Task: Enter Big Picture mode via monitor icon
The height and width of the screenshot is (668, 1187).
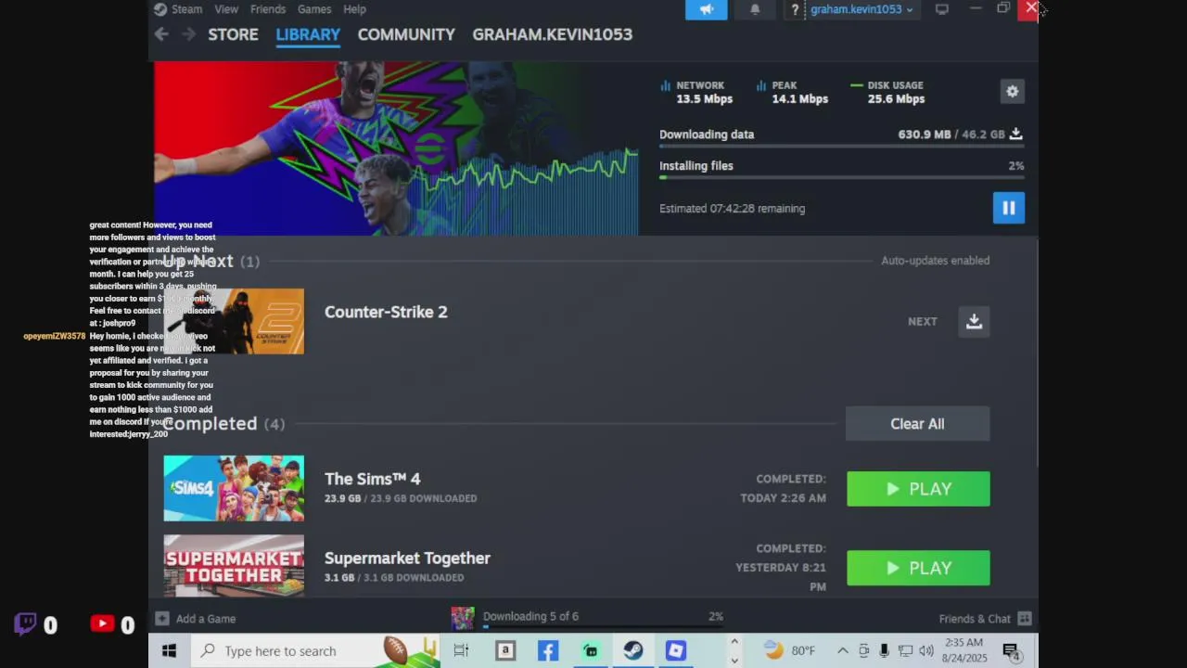Action: pyautogui.click(x=942, y=9)
